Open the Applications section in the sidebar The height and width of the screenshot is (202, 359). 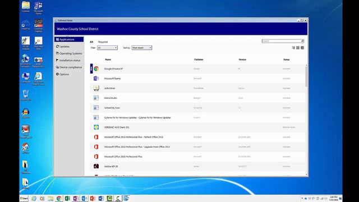tap(69, 39)
